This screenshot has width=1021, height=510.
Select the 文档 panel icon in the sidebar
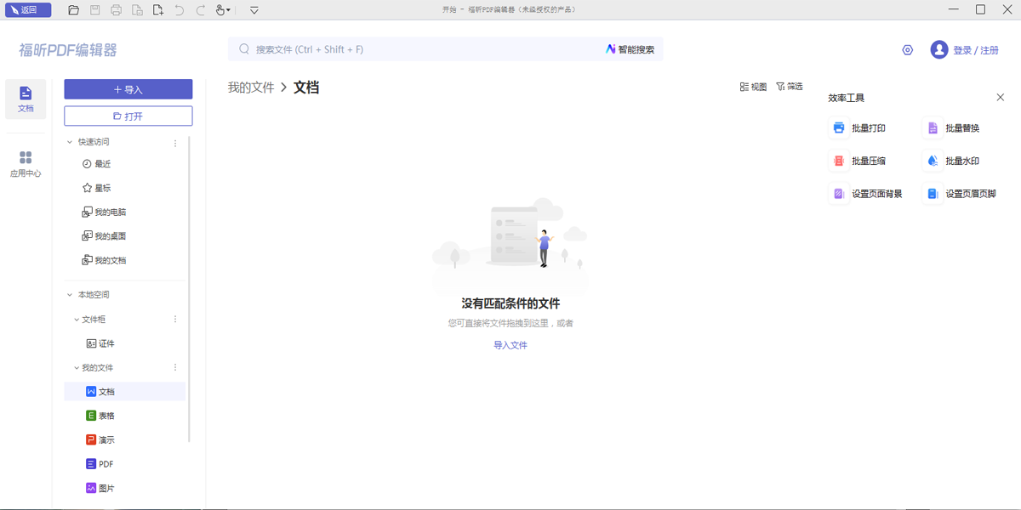(26, 100)
